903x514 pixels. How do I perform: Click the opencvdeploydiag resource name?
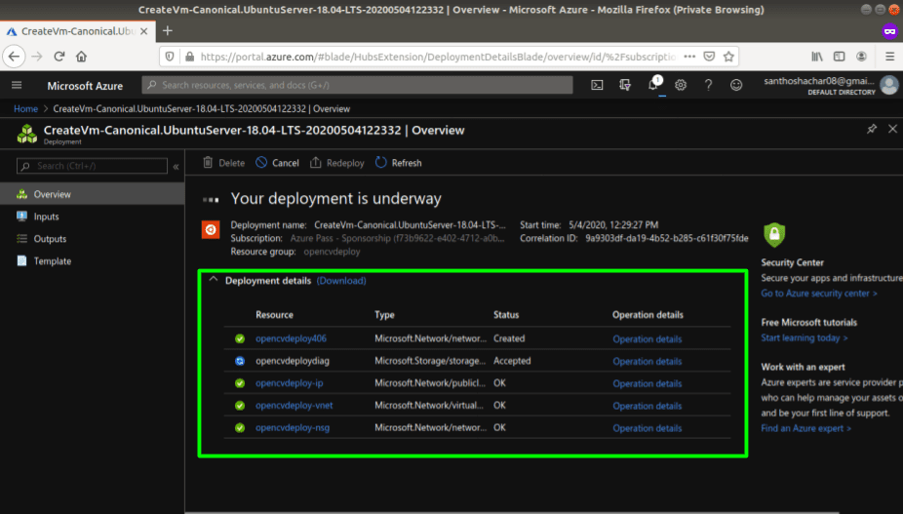[x=293, y=361]
